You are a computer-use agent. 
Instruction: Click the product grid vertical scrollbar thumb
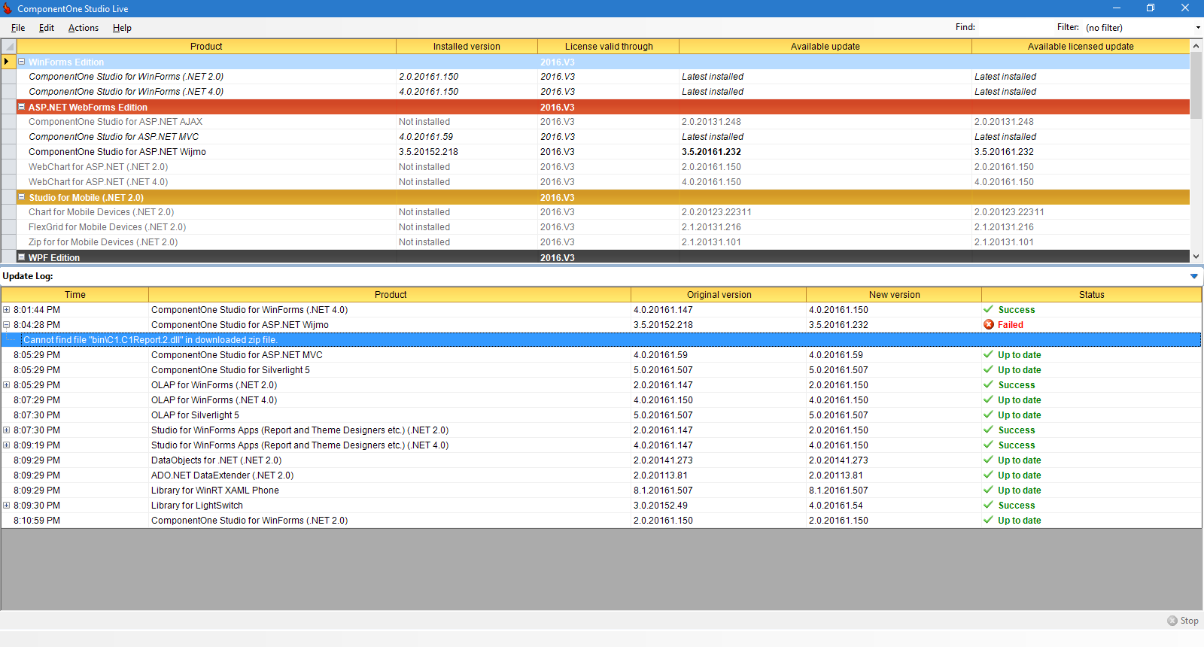(x=1196, y=85)
